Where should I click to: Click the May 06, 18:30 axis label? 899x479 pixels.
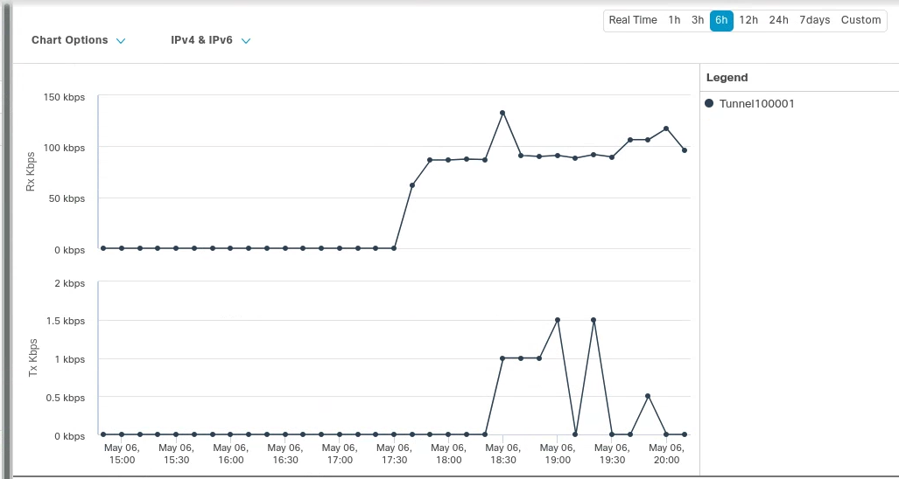503,454
